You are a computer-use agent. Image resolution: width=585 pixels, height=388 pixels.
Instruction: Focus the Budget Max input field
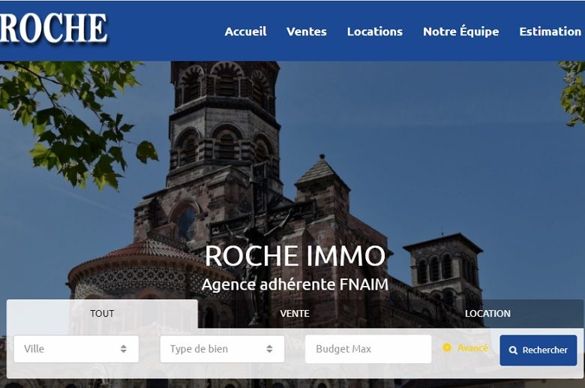tap(367, 349)
